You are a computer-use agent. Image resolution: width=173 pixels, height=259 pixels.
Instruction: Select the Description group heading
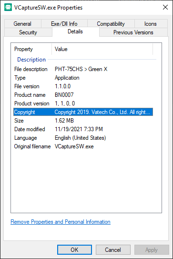[31, 60]
